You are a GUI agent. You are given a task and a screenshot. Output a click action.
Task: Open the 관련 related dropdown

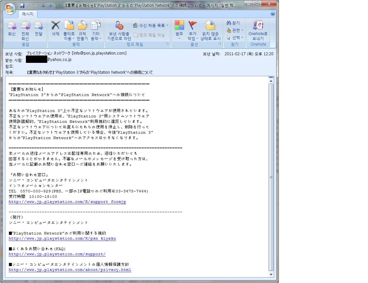pyautogui.click(x=235, y=30)
